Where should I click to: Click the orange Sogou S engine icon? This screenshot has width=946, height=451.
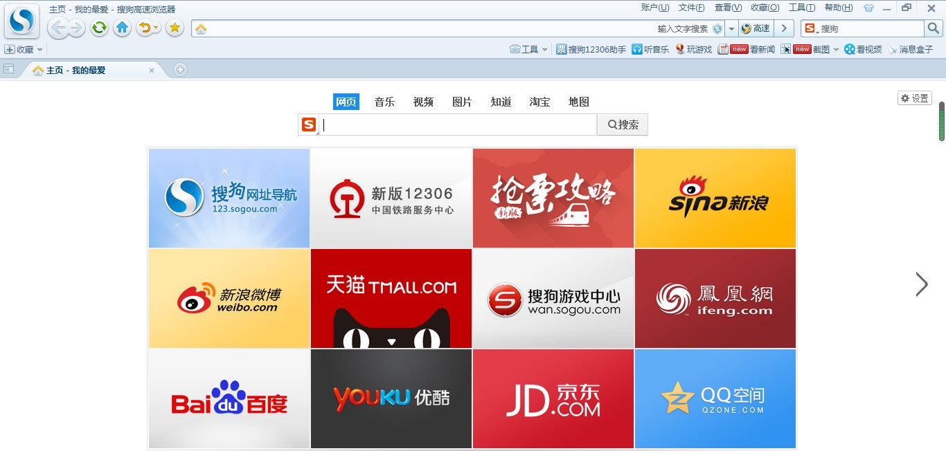(x=309, y=125)
